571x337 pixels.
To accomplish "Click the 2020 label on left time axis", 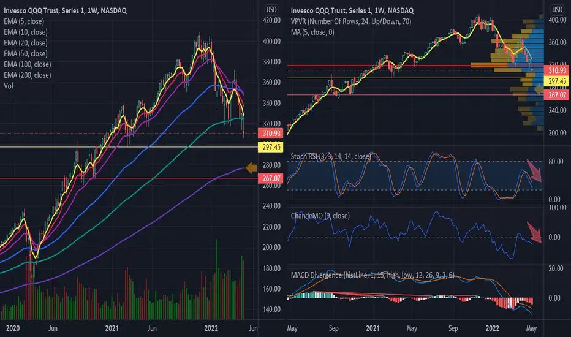I will (x=13, y=328).
